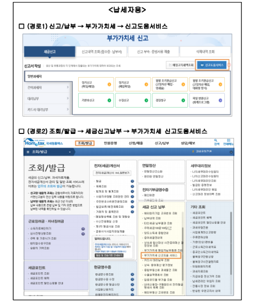
Task: Open 전통시장 정보 조회 link
Action: [x=204, y=286]
